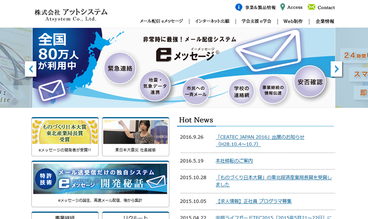This screenshot has width=368, height=219.
Task: Open 開発秘話 eメッセージ banner card
Action: (100, 184)
